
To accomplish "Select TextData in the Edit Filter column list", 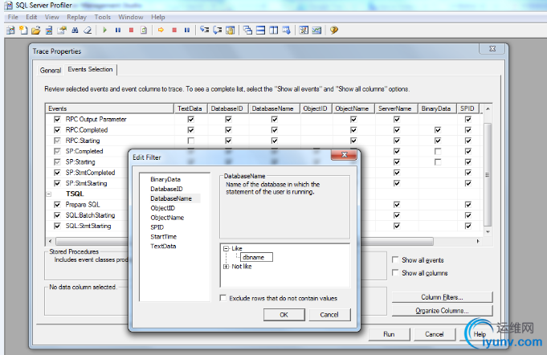I will [x=163, y=247].
